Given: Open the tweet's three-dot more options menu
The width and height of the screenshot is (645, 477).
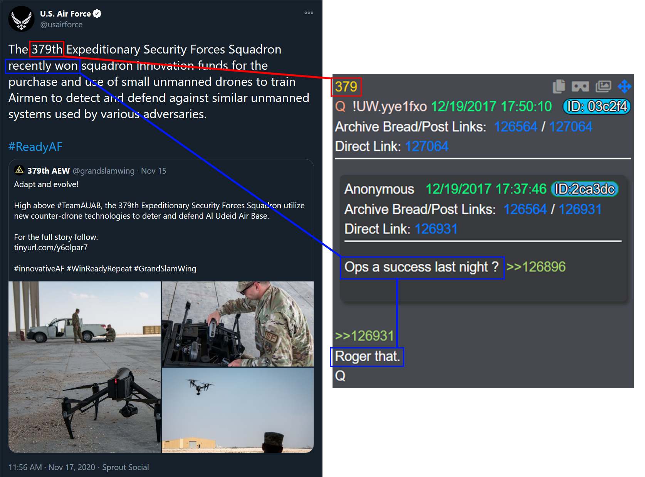Looking at the screenshot, I should 309,13.
